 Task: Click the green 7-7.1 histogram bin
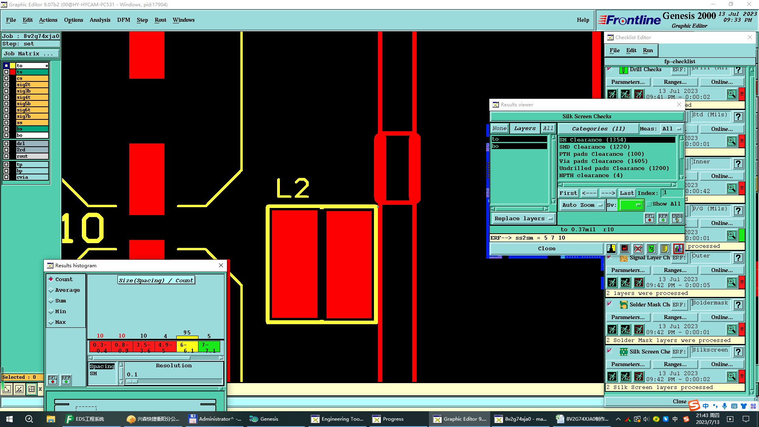209,347
